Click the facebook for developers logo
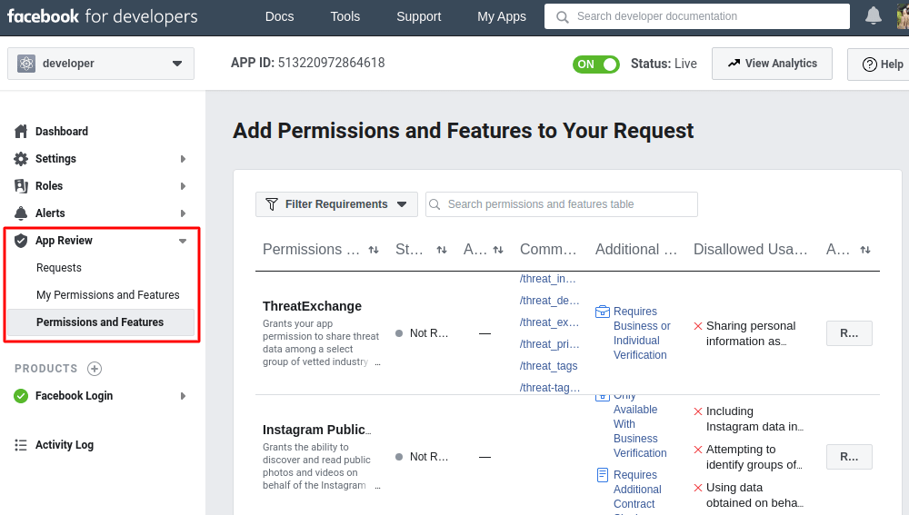The width and height of the screenshot is (909, 515). coord(102,16)
